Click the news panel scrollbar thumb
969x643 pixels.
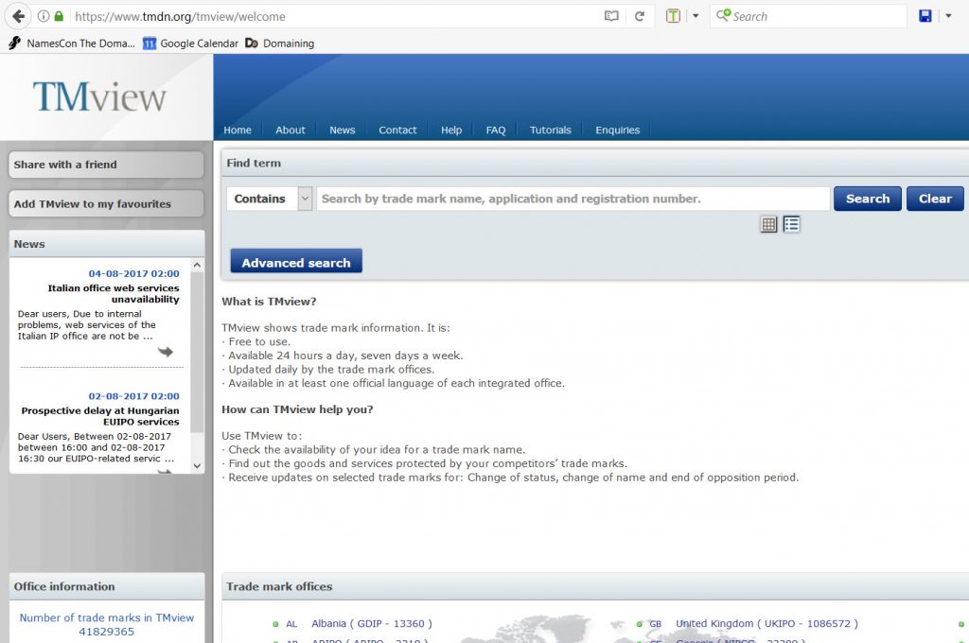[x=197, y=352]
